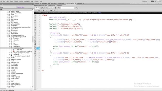
Task: Open the Commands menu
Action: point(27,1)
